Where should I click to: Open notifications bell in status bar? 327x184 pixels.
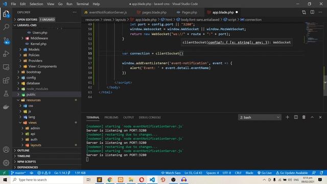[321, 173]
